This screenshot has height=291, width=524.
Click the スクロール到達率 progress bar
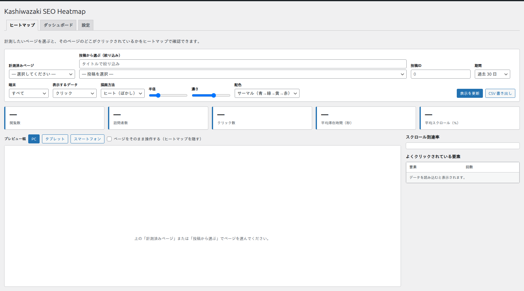click(463, 146)
